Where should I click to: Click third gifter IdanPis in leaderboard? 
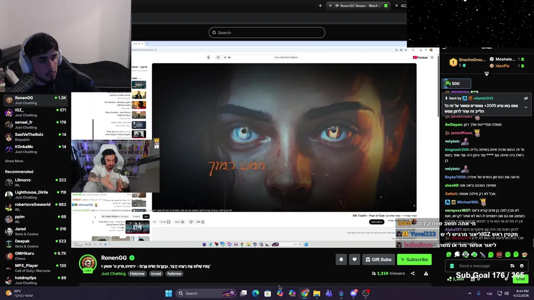click(x=506, y=66)
